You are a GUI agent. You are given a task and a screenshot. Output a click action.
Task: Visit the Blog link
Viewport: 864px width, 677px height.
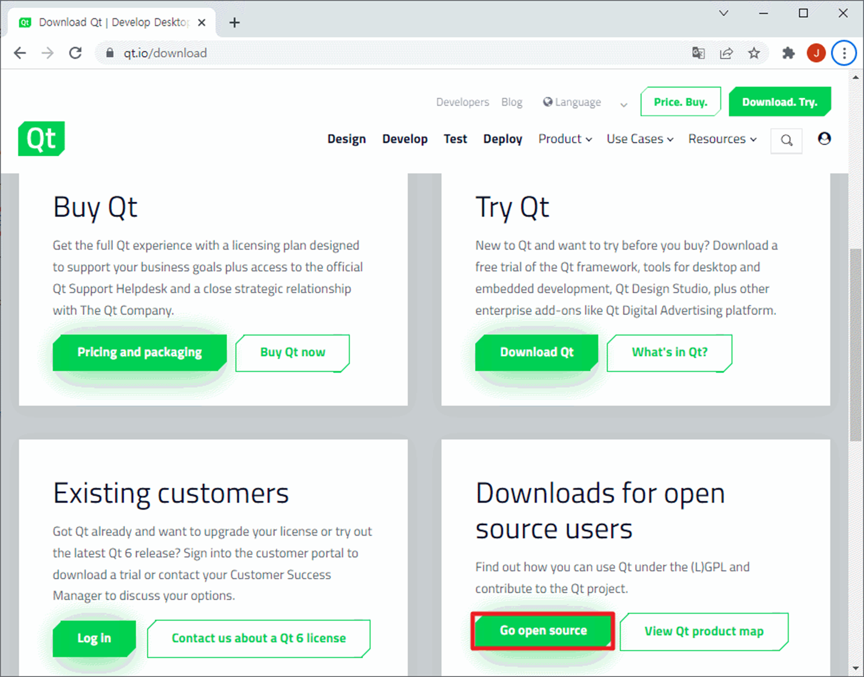coord(512,102)
